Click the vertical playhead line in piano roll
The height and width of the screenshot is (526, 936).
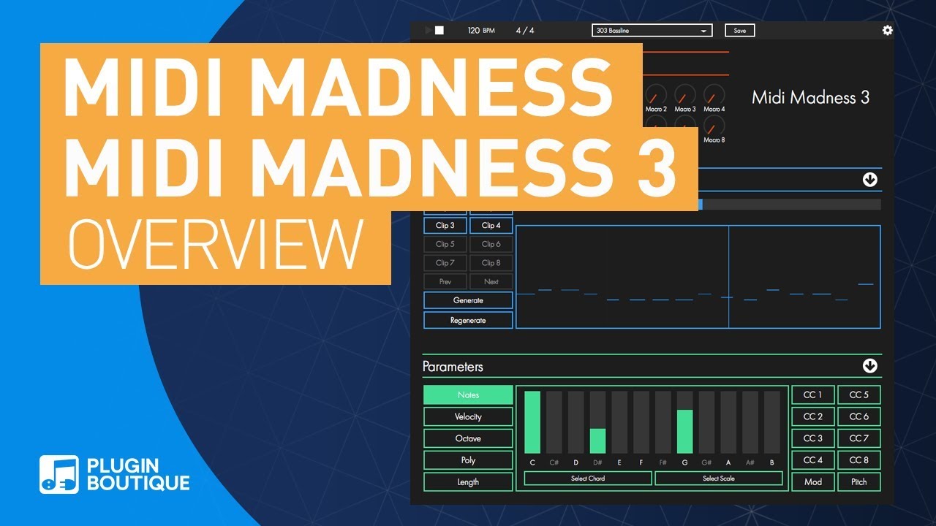(x=728, y=277)
